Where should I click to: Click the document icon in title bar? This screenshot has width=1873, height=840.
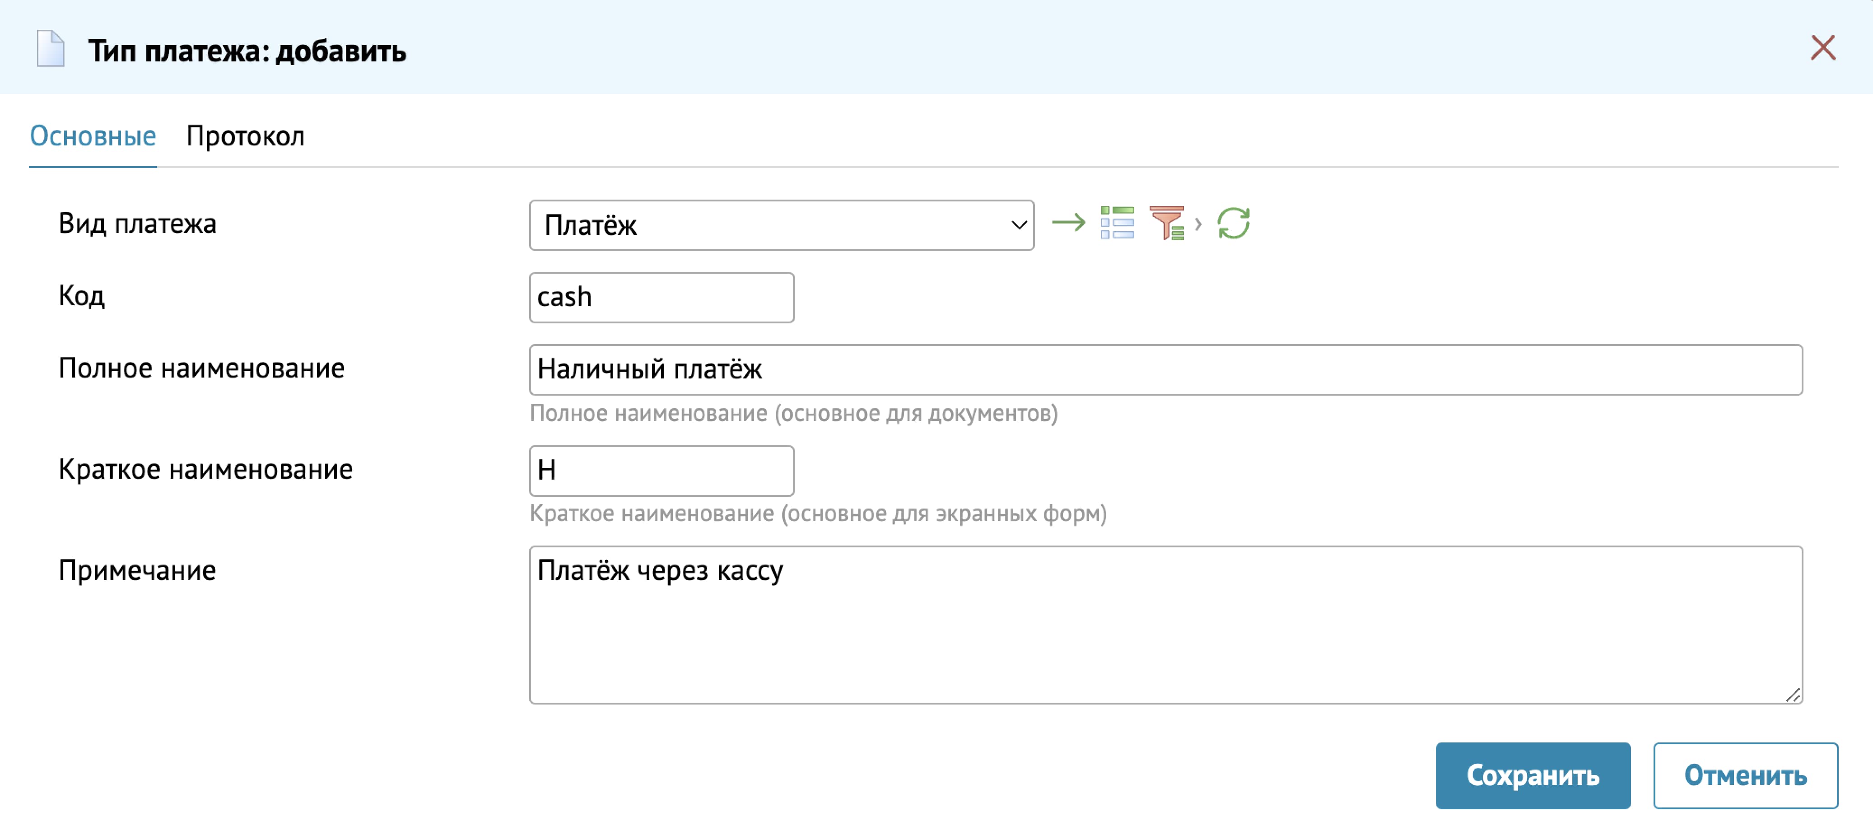51,49
